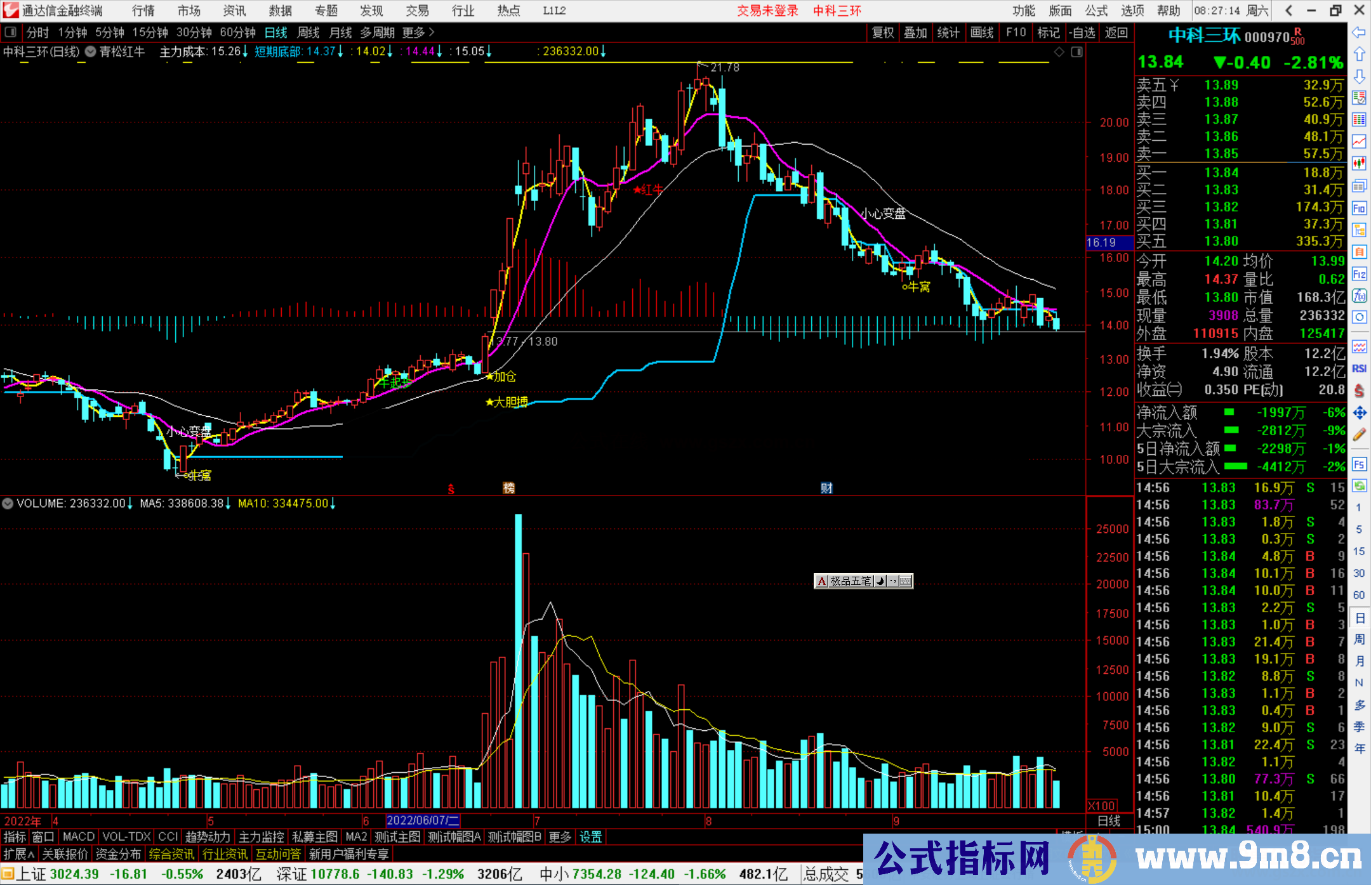Expand the 扩展 bottom panel
The height and width of the screenshot is (885, 1371).
[x=19, y=854]
